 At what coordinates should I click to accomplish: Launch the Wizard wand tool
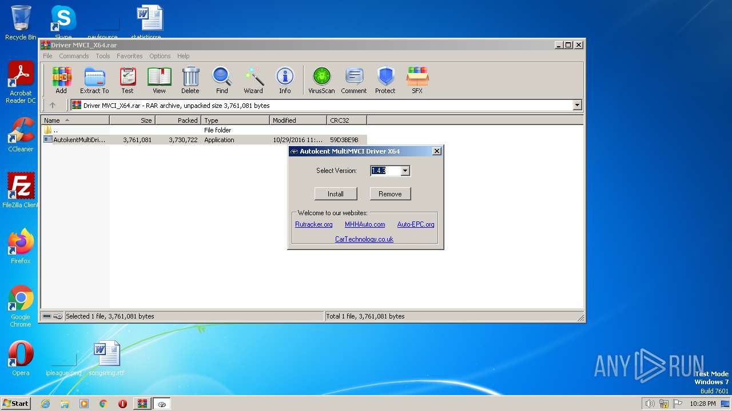click(x=253, y=80)
